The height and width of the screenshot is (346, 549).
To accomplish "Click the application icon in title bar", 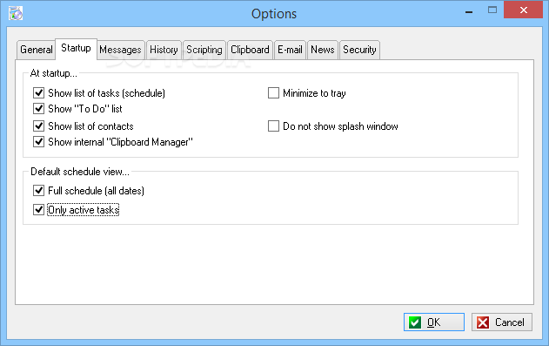I will click(x=16, y=13).
